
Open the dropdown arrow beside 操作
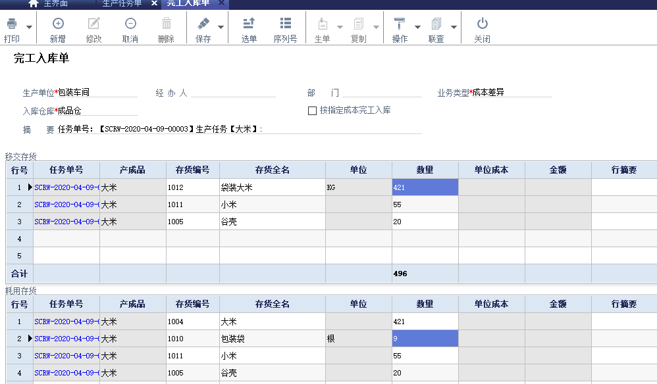417,28
